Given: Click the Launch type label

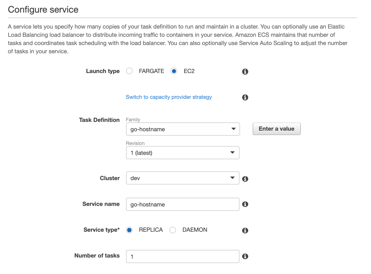Looking at the screenshot, I should 103,71.
